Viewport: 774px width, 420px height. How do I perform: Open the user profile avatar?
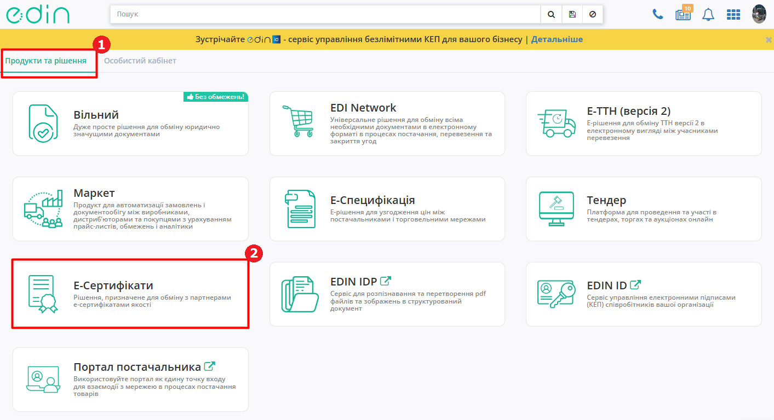point(759,14)
